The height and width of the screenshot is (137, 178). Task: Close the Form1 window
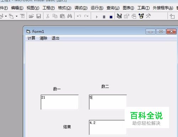(172, 32)
